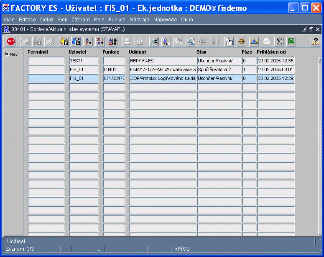Viewport: 324px width, 257px height.
Task: Restore the inner STAVAPL window
Action: point(311,29)
